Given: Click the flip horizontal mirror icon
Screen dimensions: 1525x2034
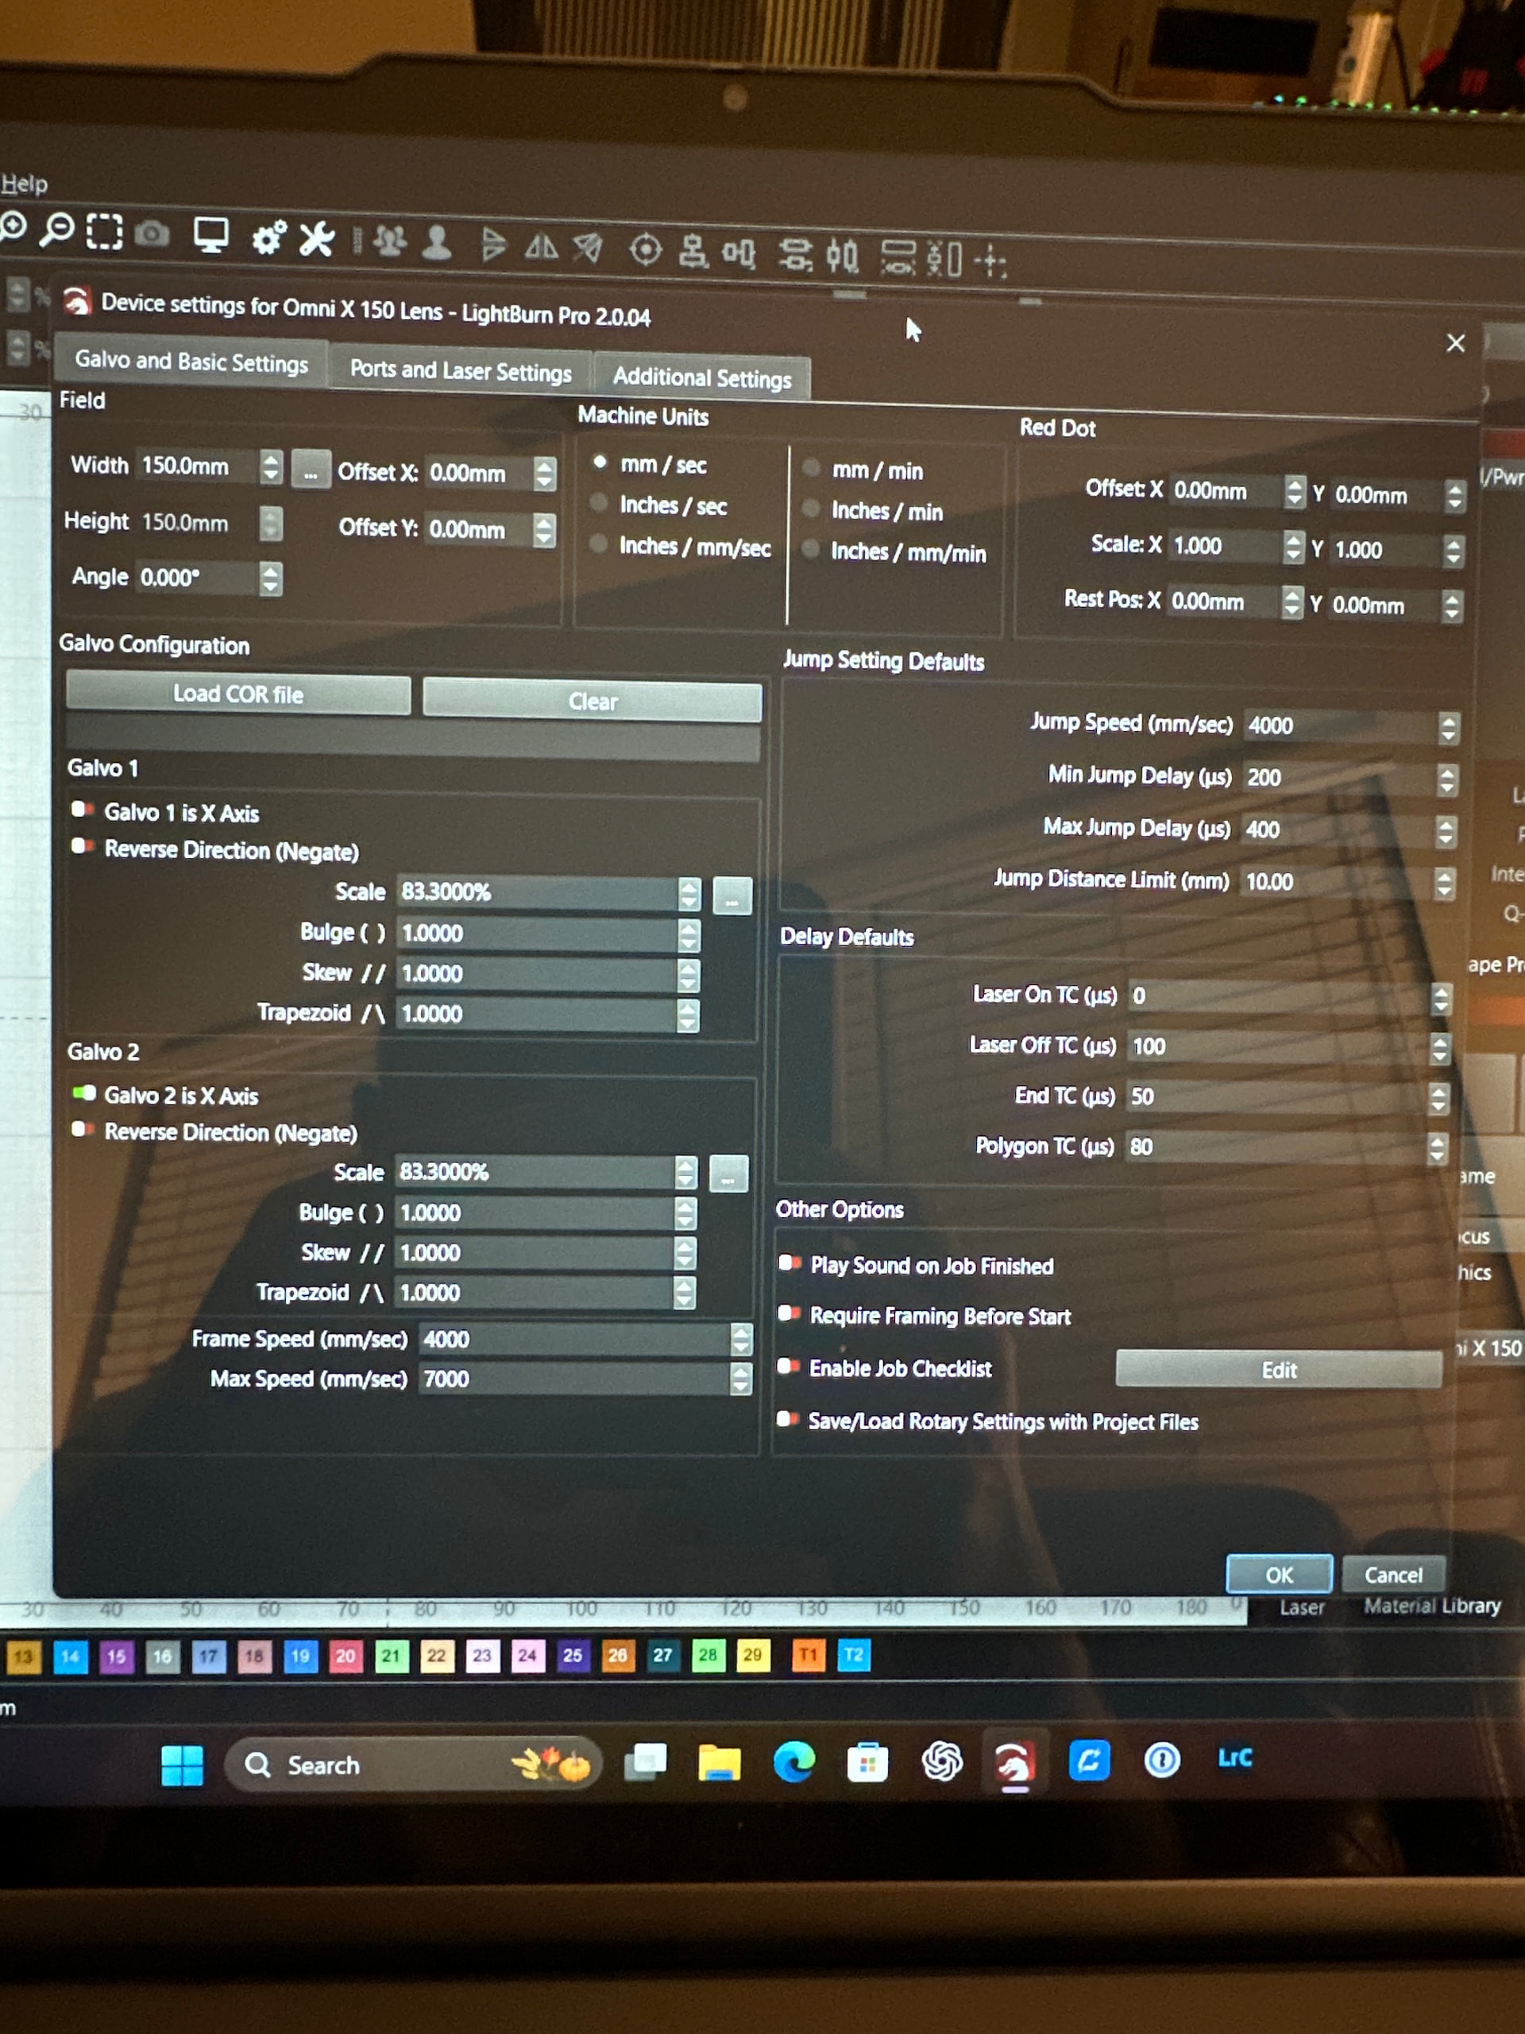Looking at the screenshot, I should [x=541, y=246].
